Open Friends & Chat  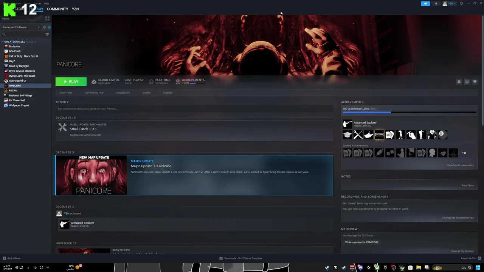[x=471, y=258]
